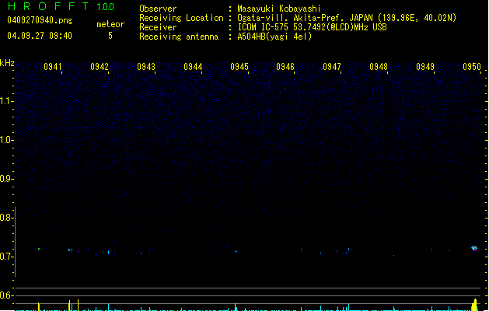The image size is (489, 311).
Task: Click time marker 0943
Action: click(146, 67)
